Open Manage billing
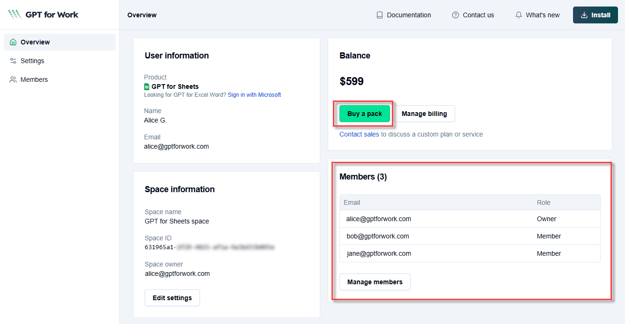 (424, 114)
